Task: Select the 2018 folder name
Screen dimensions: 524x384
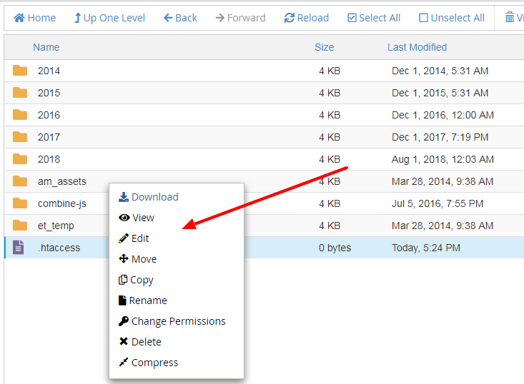Action: (49, 159)
